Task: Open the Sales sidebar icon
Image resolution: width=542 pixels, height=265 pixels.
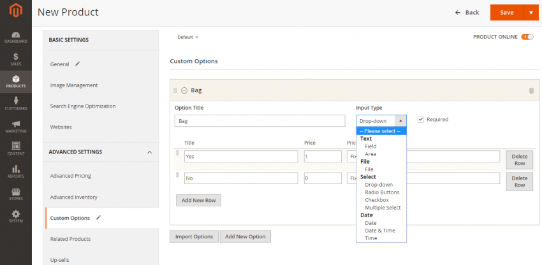Action: pyautogui.click(x=15, y=59)
